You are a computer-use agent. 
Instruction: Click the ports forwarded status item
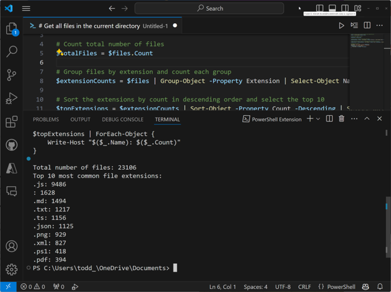coord(59,287)
